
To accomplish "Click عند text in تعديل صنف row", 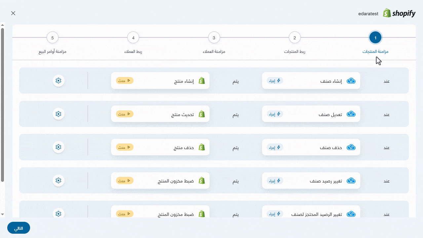I will [x=386, y=115].
